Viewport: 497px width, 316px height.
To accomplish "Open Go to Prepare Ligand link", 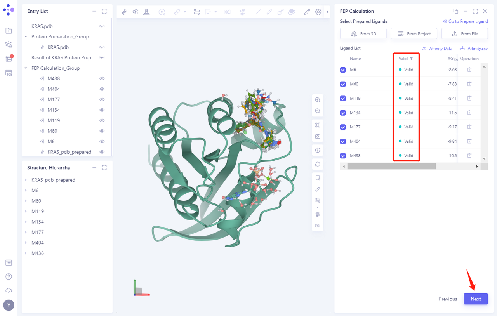I will pyautogui.click(x=465, y=21).
